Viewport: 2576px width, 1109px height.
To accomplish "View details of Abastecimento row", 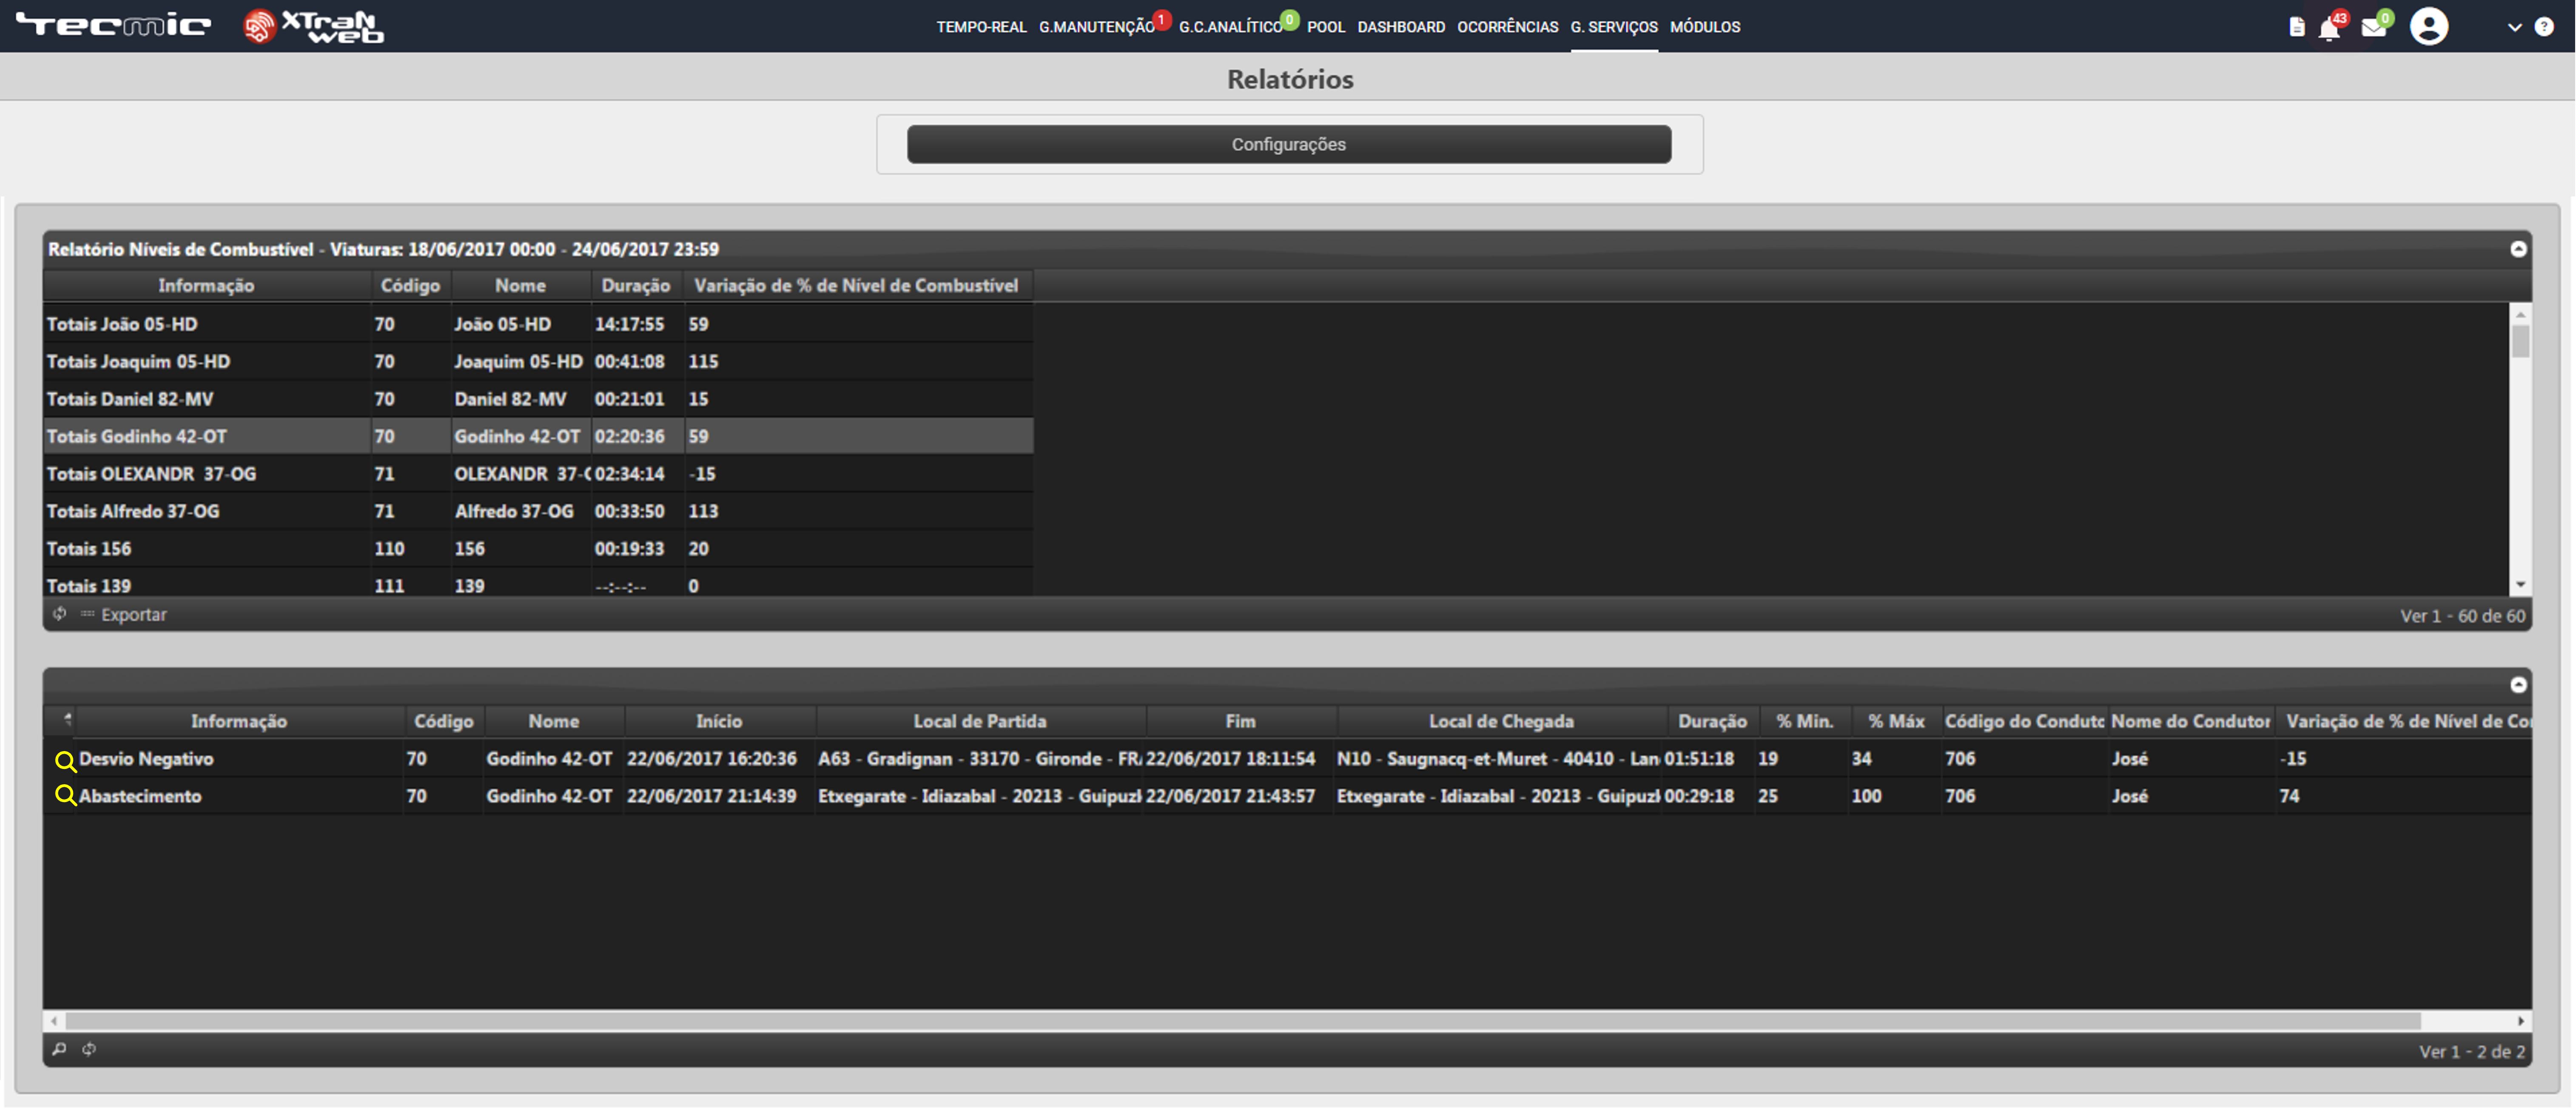I will [x=65, y=796].
